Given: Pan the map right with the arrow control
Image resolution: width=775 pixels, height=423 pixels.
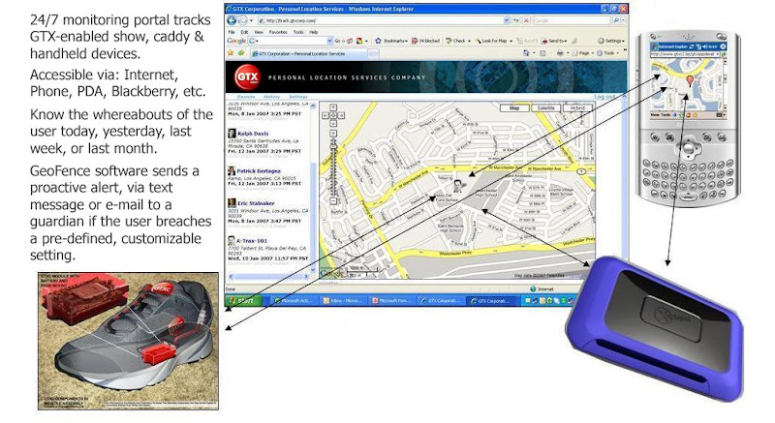Looking at the screenshot, I should point(342,115).
